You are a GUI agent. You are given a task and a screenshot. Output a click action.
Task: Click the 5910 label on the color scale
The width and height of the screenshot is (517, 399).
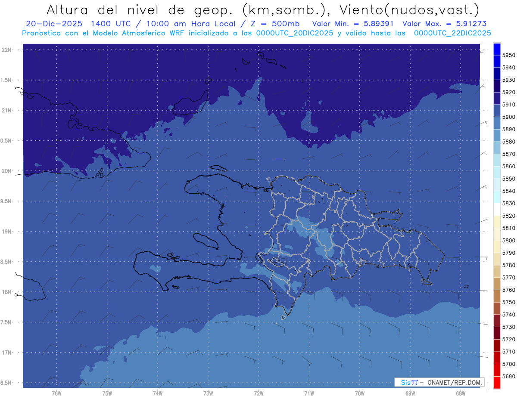click(x=508, y=105)
